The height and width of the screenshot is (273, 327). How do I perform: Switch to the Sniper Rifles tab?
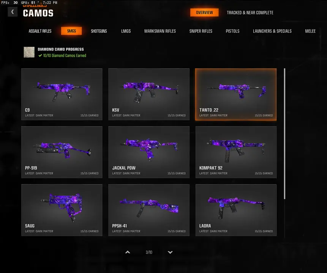point(201,31)
